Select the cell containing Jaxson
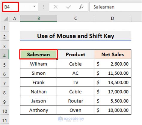Screen dimensions: 142x125 tap(39, 101)
